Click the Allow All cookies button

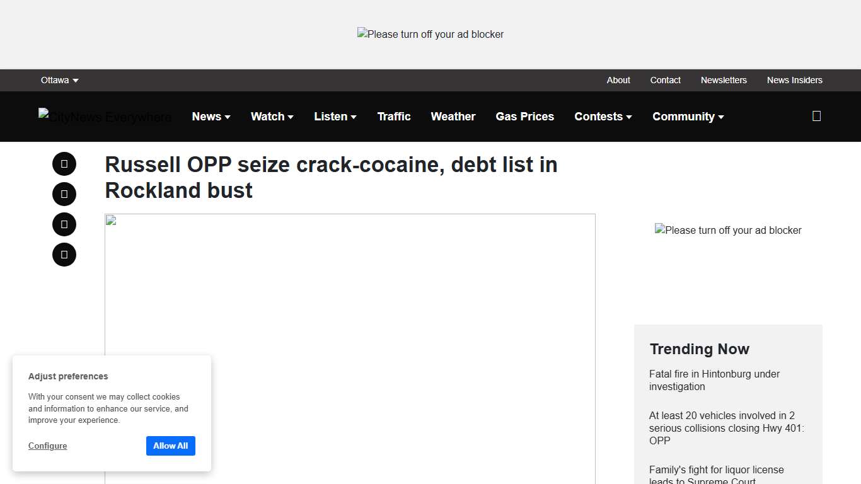point(170,446)
